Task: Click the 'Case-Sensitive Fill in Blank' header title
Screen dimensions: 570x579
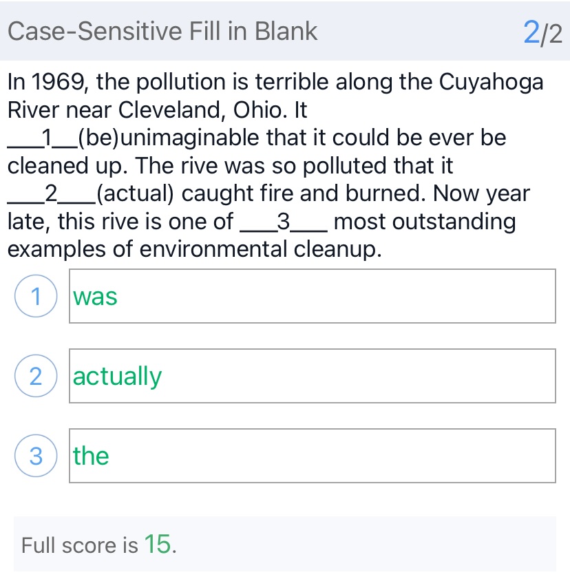Action: pyautogui.click(x=163, y=31)
